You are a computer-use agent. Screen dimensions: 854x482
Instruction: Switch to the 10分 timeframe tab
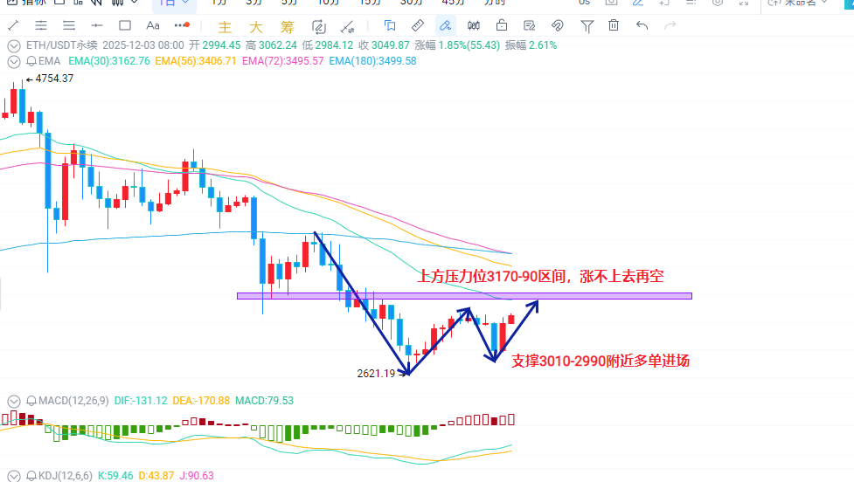329,3
